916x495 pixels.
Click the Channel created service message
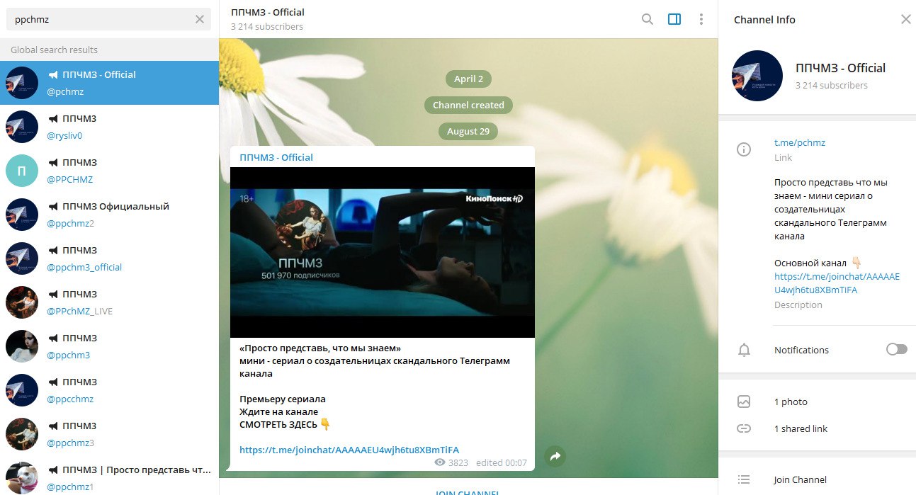coord(468,105)
